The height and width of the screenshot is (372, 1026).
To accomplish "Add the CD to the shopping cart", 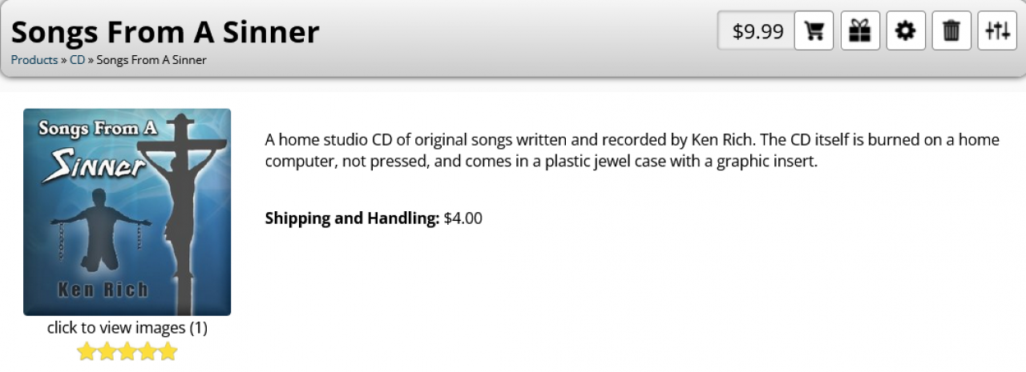I will click(x=814, y=31).
